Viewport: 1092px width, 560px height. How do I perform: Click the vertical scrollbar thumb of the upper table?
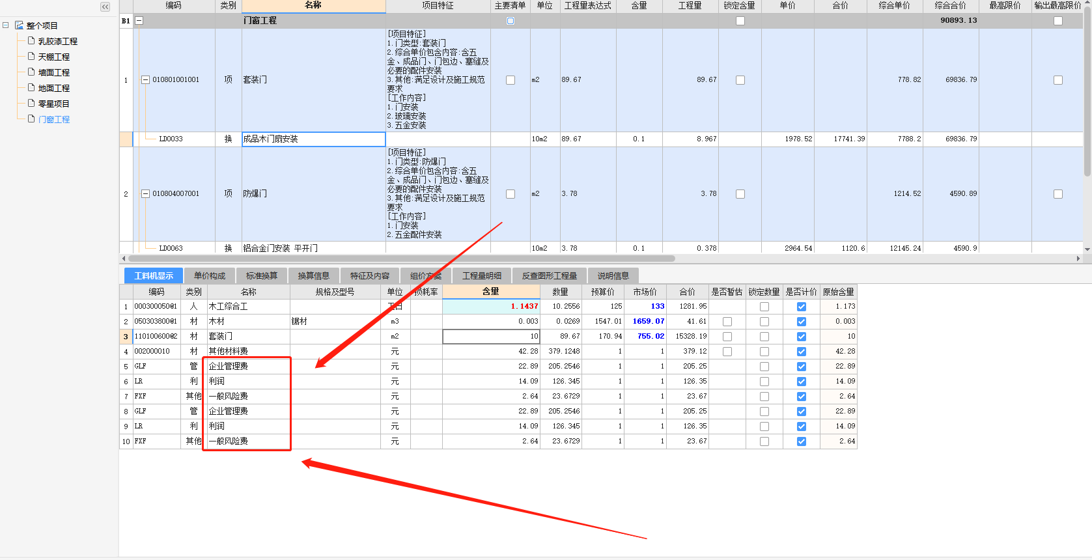point(1087,92)
